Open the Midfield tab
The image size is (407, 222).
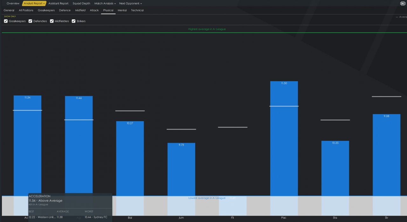coord(80,10)
